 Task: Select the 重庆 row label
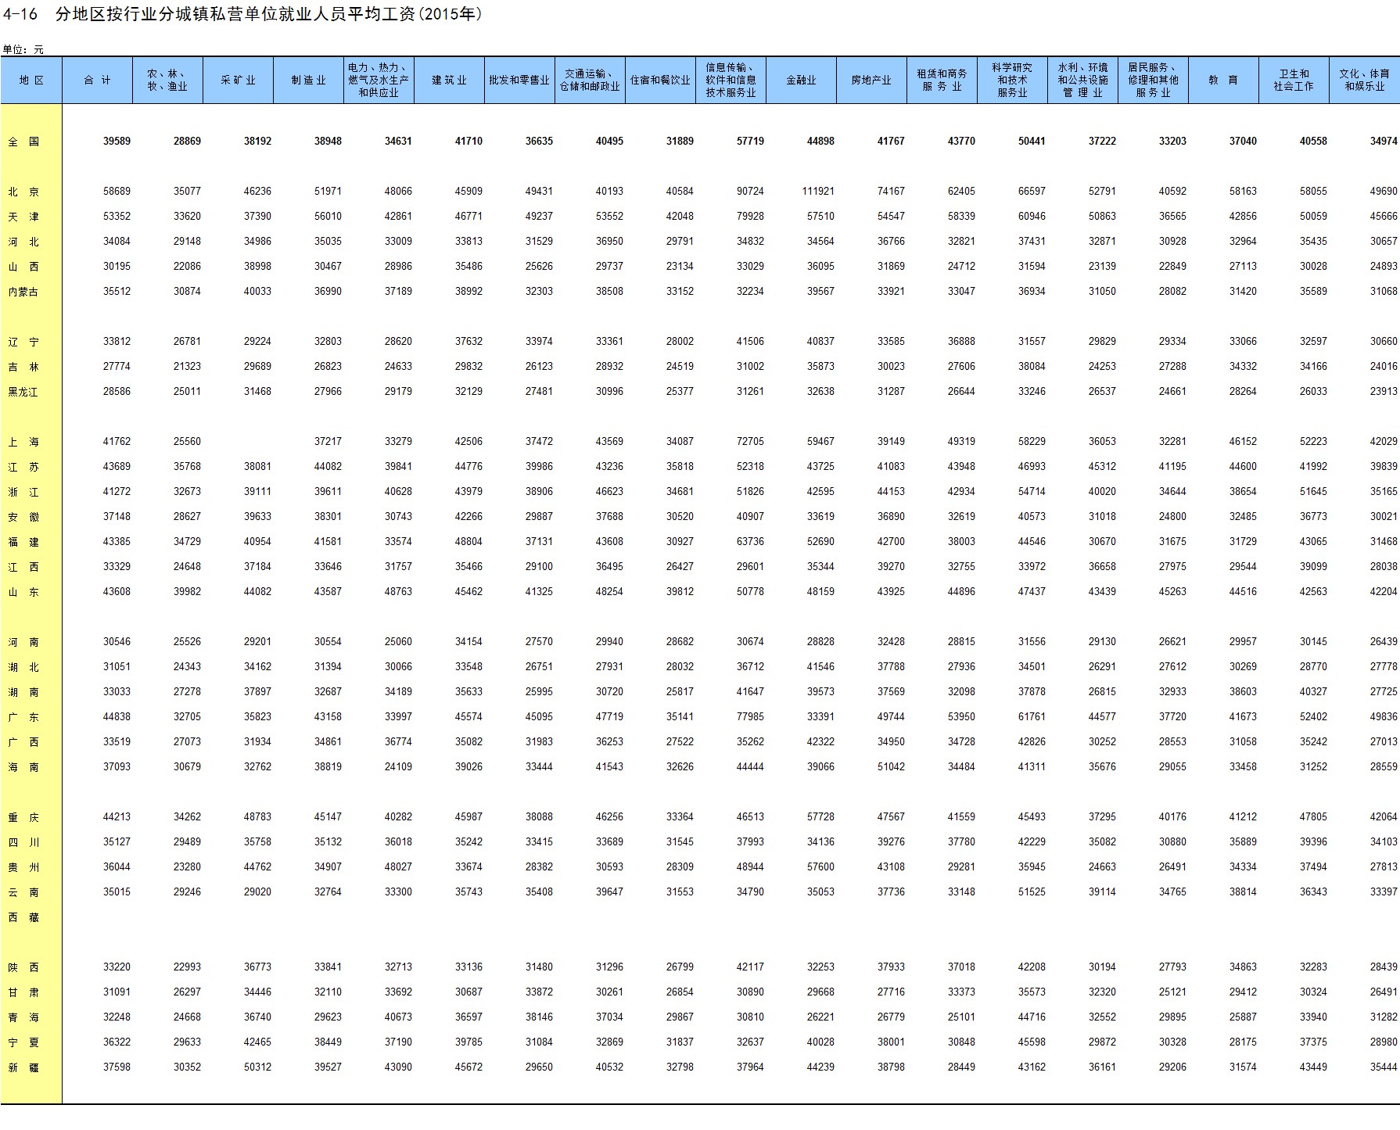click(23, 818)
